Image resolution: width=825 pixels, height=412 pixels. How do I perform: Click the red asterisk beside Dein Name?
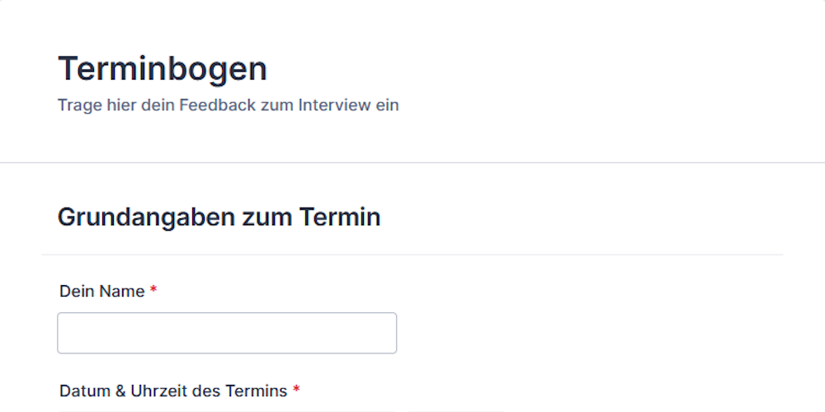[153, 291]
